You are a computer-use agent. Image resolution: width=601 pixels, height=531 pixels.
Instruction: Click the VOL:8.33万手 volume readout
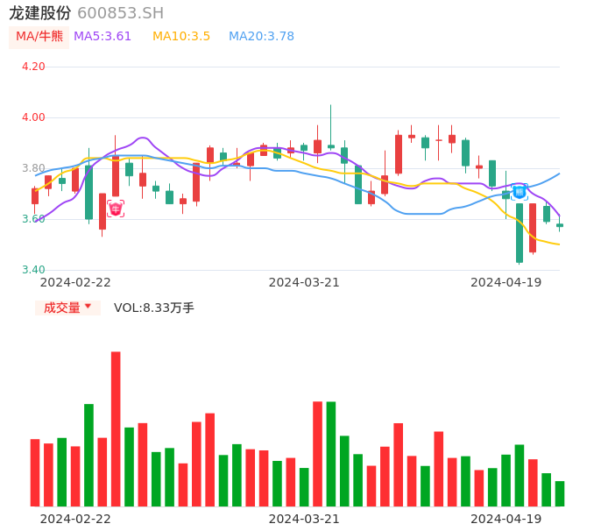click(154, 308)
